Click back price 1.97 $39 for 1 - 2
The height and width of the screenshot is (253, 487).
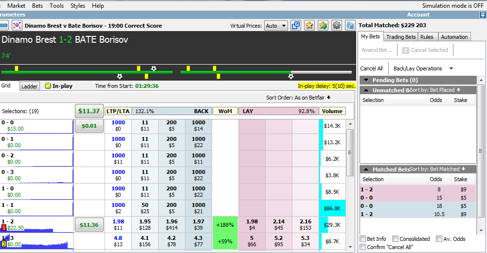198,224
